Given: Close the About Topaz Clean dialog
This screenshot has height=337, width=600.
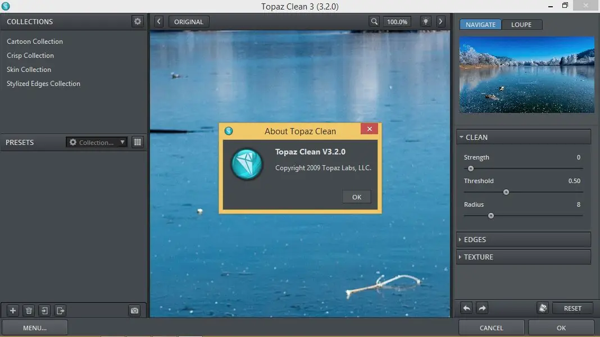Looking at the screenshot, I should [x=369, y=129].
